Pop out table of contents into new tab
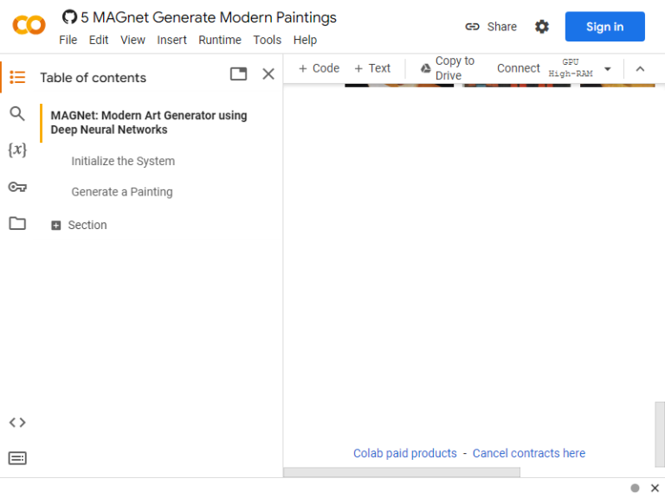This screenshot has width=665, height=498. [238, 74]
